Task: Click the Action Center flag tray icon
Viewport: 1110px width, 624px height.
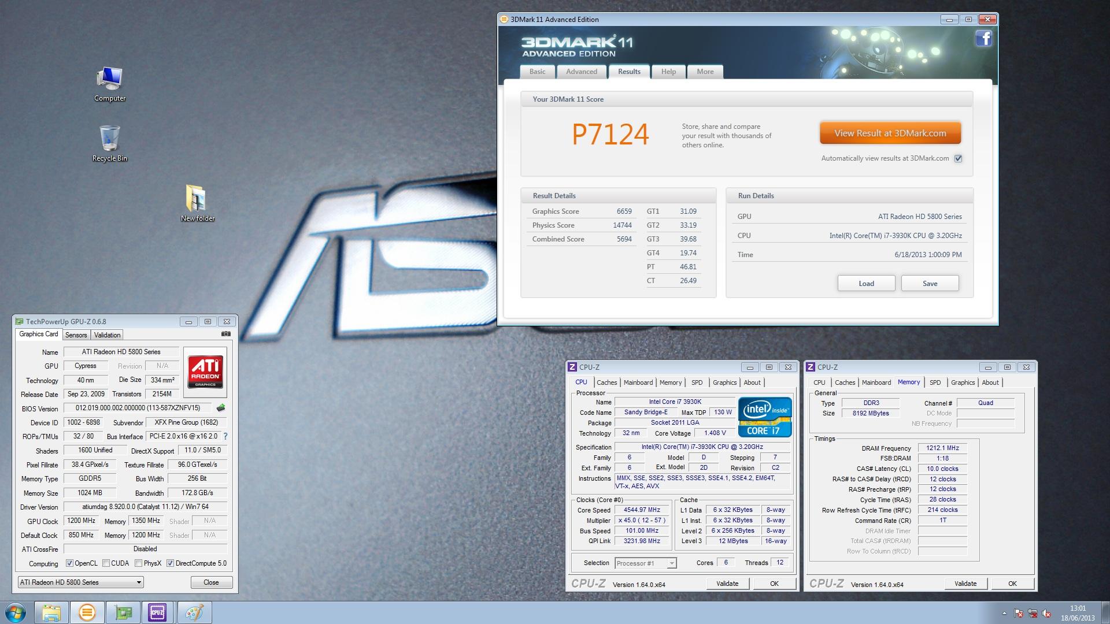Action: 1019,614
